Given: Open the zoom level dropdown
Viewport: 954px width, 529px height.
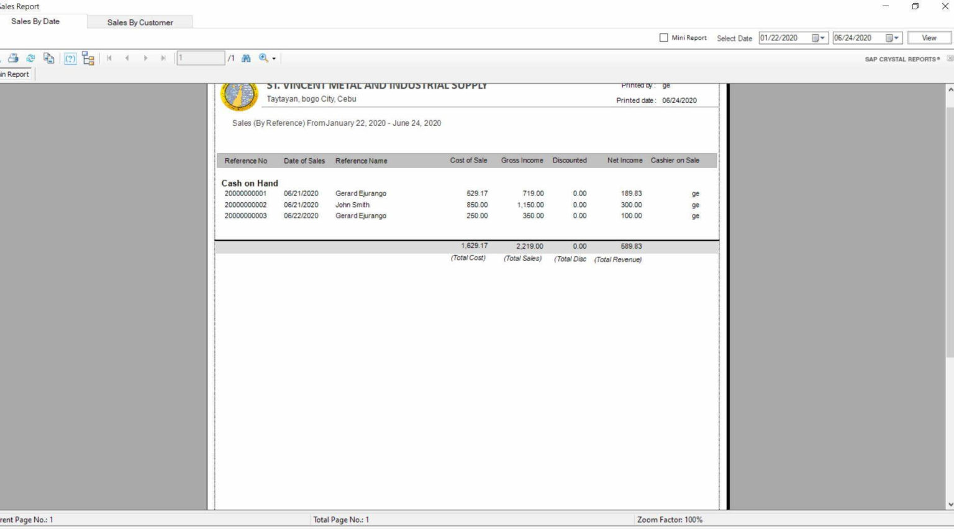Looking at the screenshot, I should [273, 58].
